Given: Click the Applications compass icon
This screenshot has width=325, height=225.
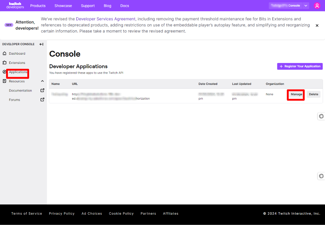Looking at the screenshot, I should coord(4,72).
